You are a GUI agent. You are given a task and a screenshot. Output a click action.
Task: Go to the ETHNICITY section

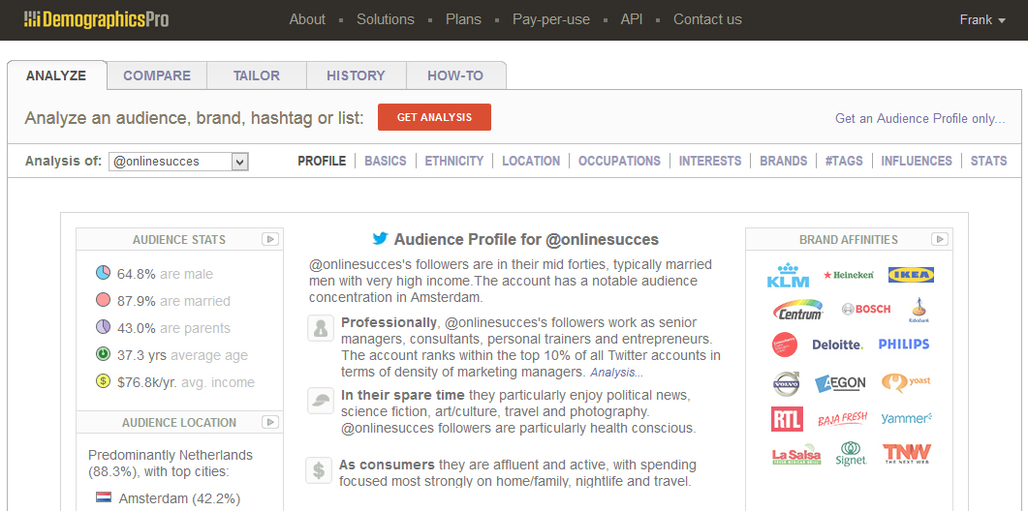[454, 161]
